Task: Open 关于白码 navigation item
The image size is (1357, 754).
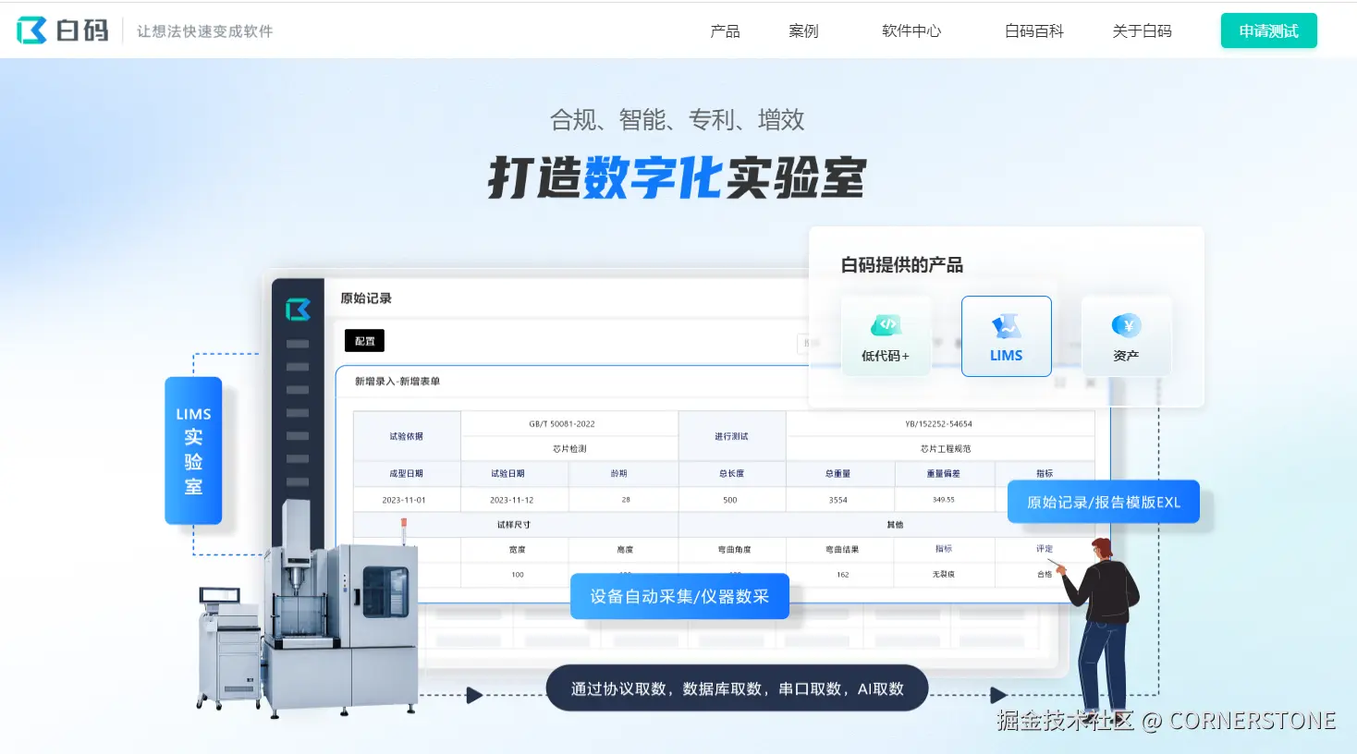Action: [x=1142, y=31]
